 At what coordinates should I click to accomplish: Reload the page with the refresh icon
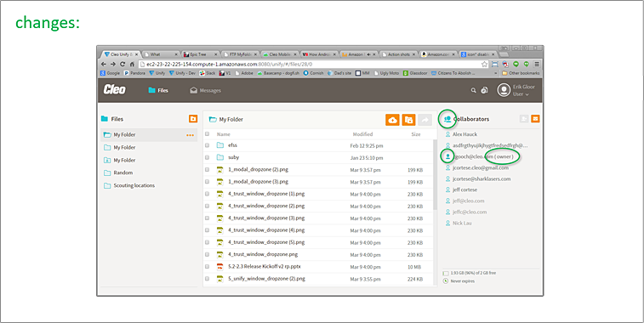[x=123, y=65]
